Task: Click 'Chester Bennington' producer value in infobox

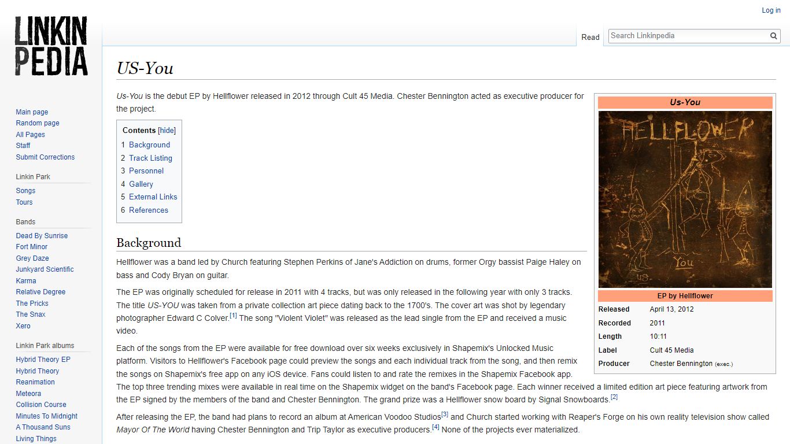Action: (x=681, y=364)
